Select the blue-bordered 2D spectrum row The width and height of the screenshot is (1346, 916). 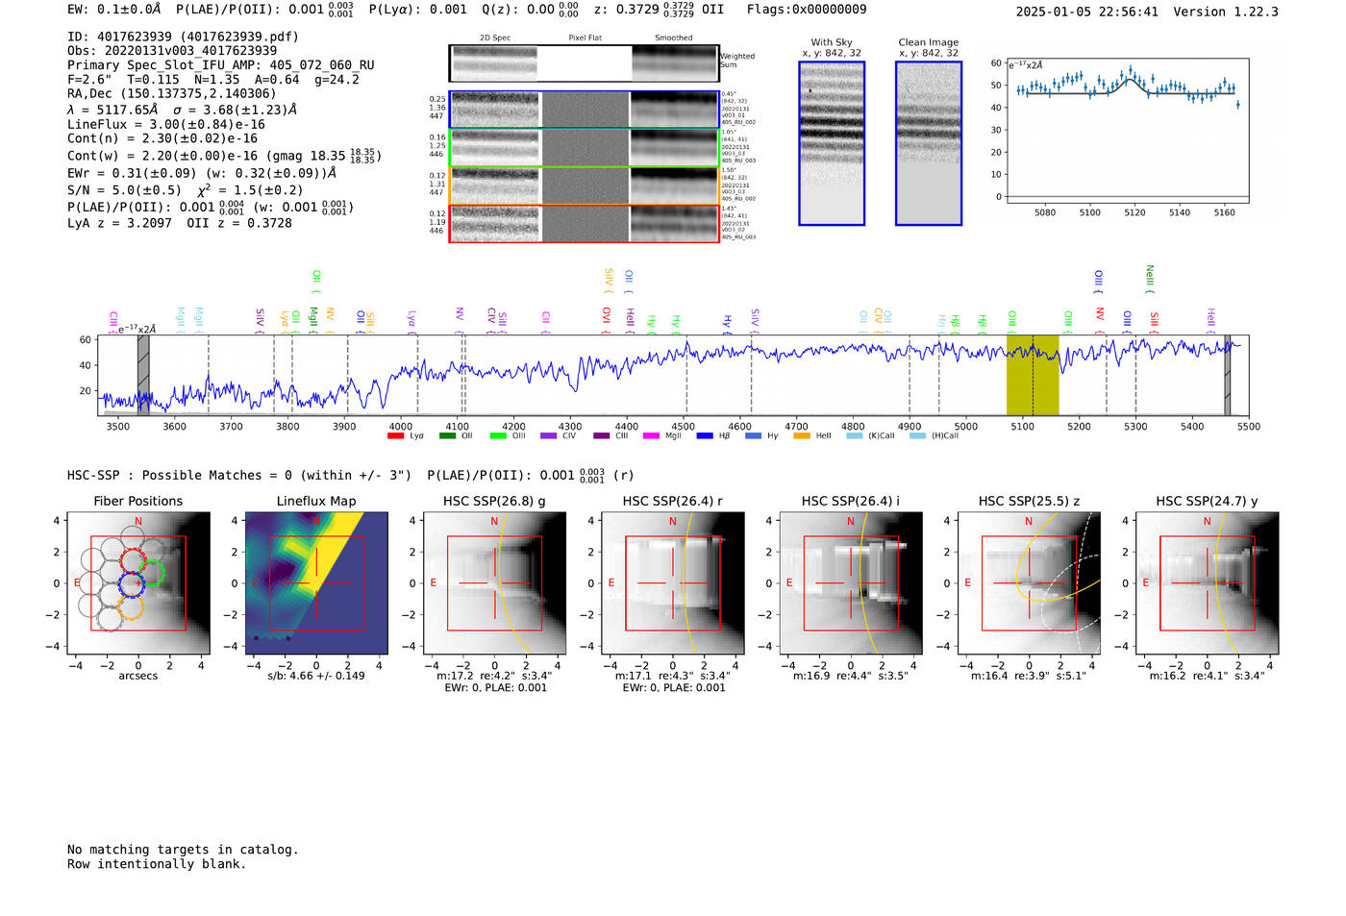584,110
